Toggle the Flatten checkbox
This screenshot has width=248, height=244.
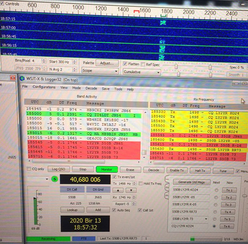125,63
